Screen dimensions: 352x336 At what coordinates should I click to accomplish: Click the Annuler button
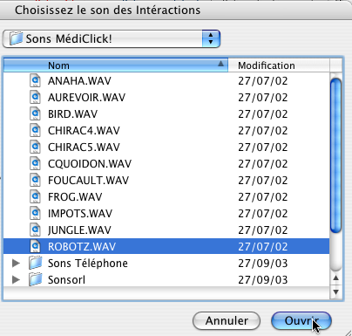(x=227, y=321)
